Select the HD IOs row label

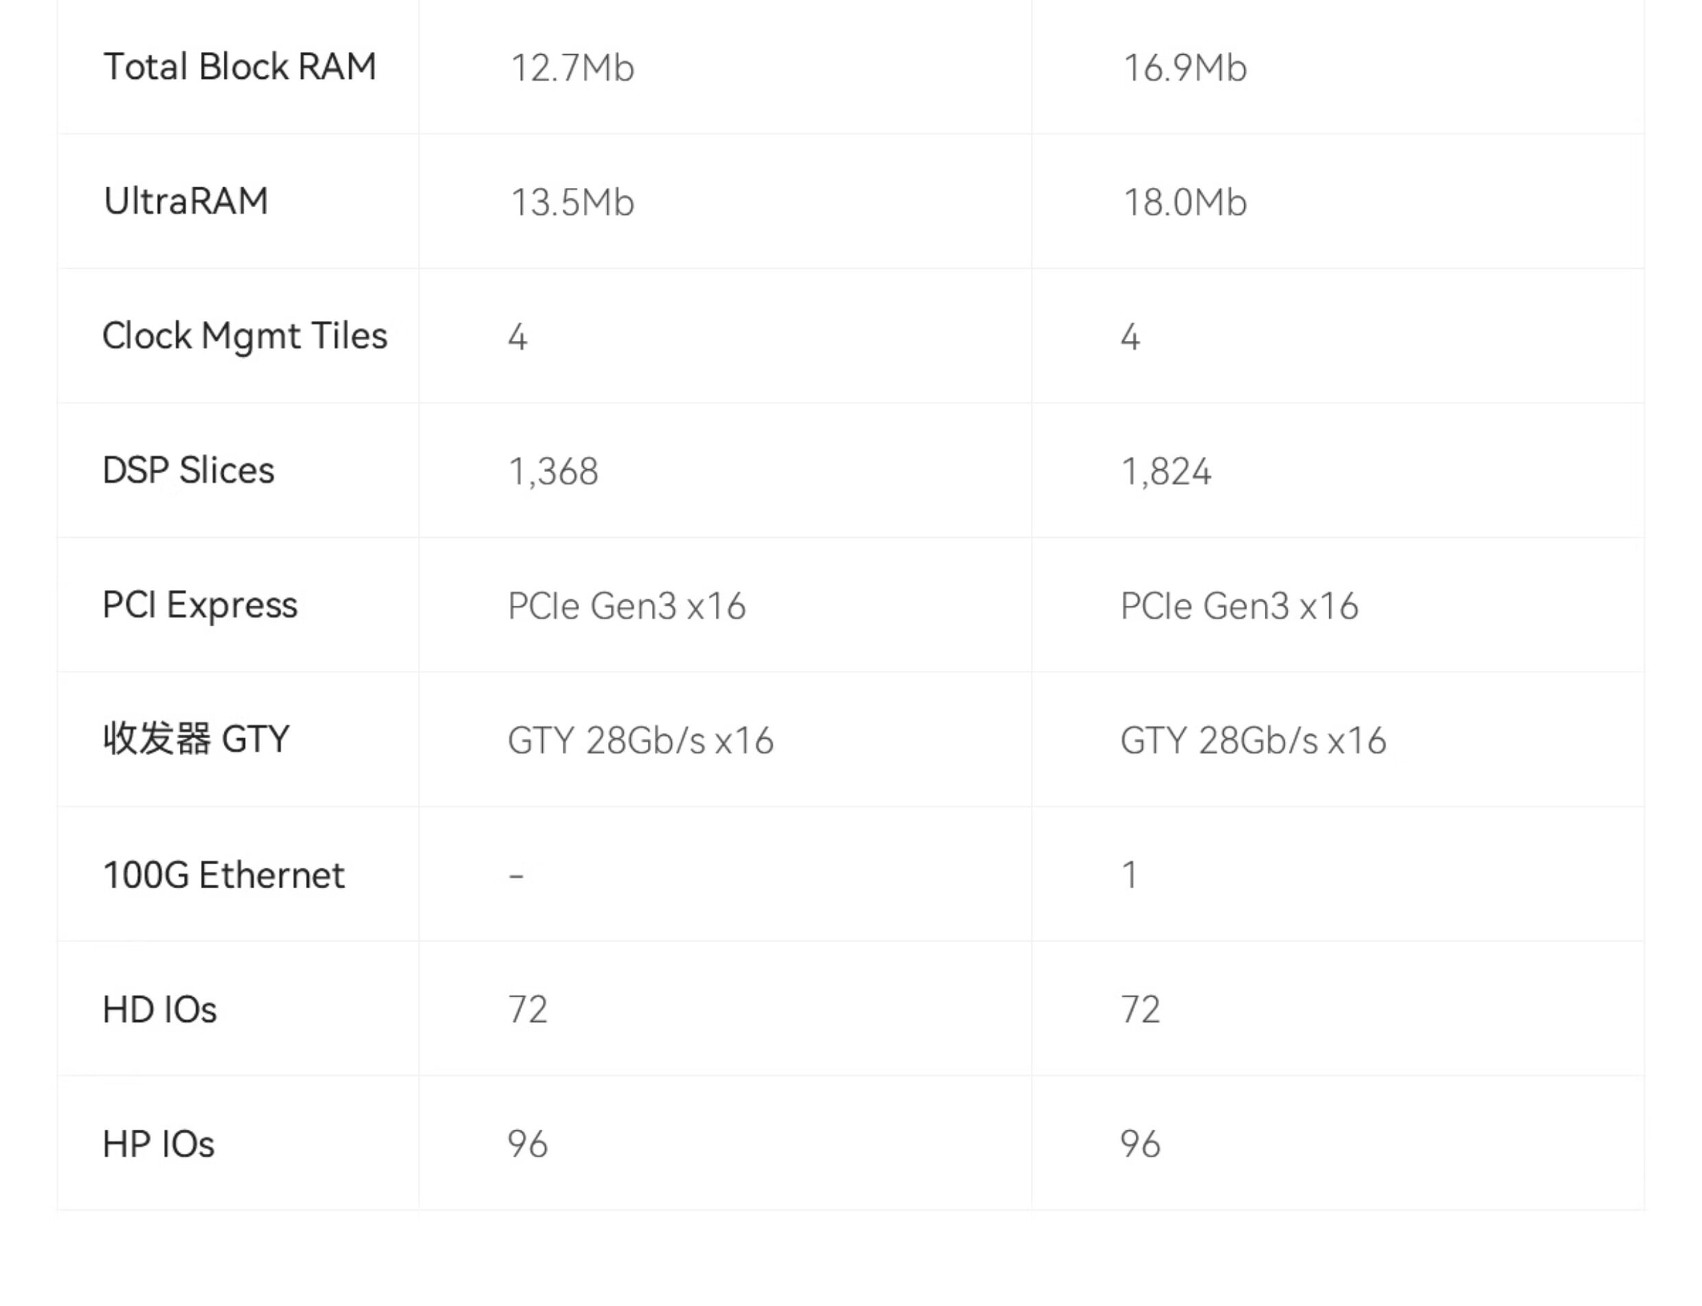[x=159, y=1010]
